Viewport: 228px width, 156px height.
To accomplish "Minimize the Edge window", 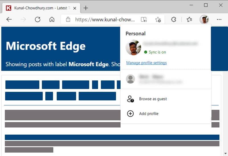I will pyautogui.click(x=191, y=5).
